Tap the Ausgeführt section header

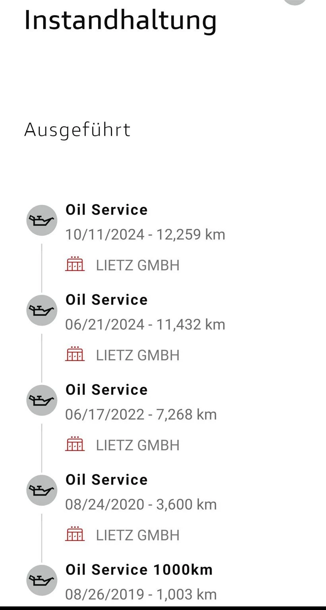pos(77,130)
